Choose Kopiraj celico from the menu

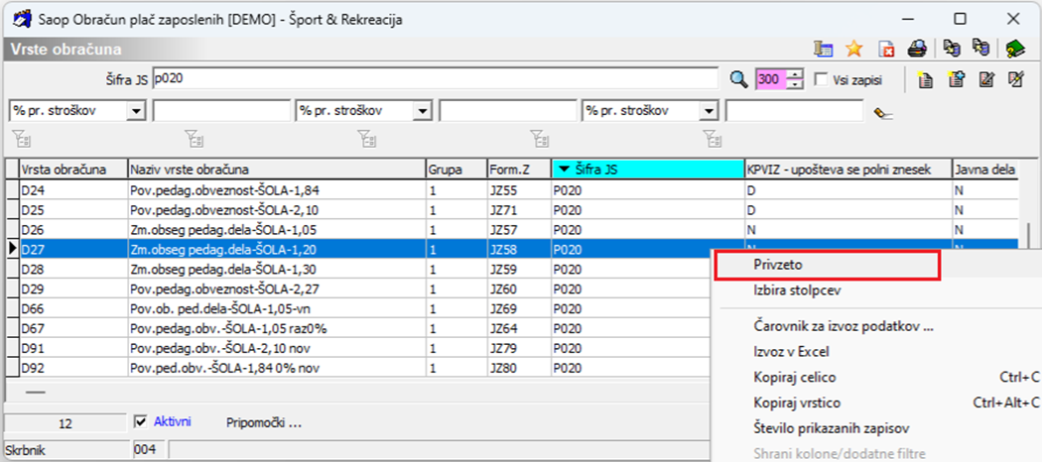[x=795, y=377]
